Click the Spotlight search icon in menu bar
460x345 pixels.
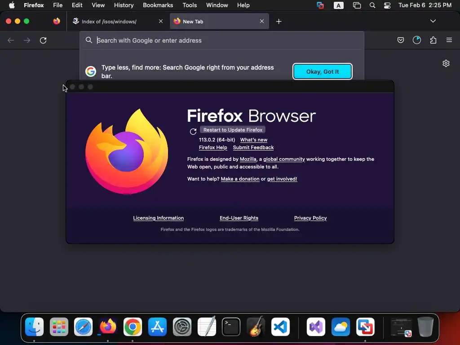[x=372, y=5]
